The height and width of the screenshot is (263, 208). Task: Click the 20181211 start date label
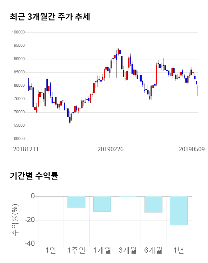pos(26,149)
